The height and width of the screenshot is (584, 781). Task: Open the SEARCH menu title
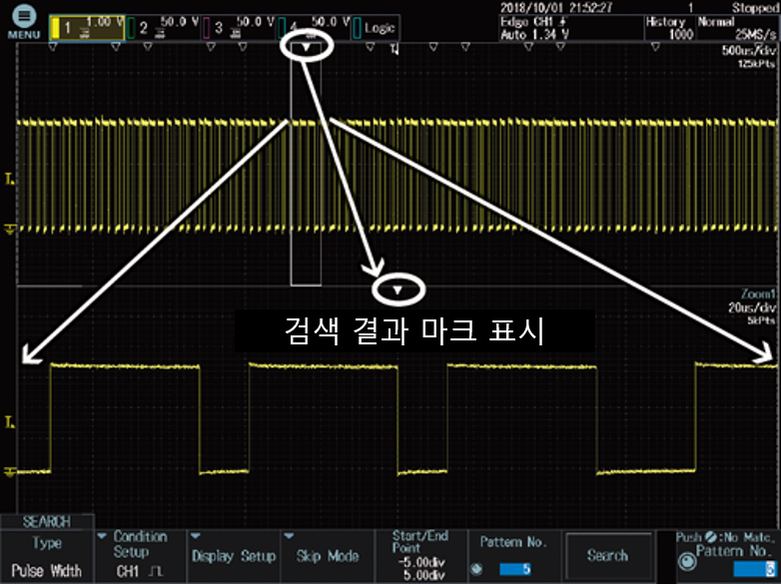point(47,521)
